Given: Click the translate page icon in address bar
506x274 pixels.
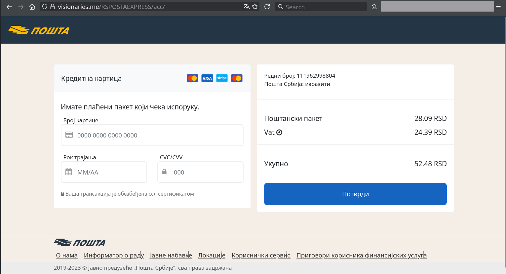Looking at the screenshot, I should click(247, 7).
